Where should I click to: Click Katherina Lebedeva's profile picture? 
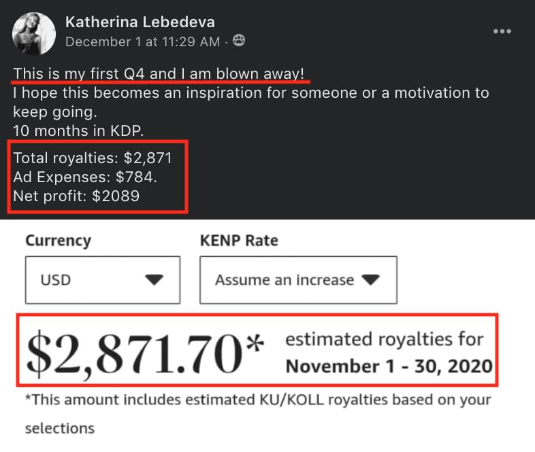click(x=34, y=33)
